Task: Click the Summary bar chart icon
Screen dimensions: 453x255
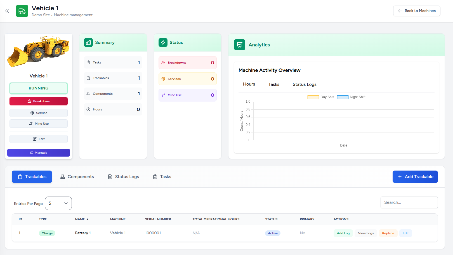Action: tap(88, 42)
